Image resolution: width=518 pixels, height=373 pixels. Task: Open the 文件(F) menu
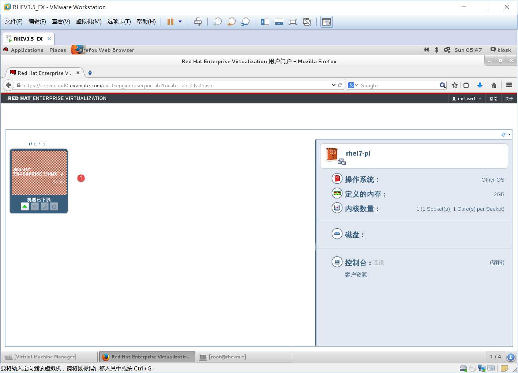point(14,22)
